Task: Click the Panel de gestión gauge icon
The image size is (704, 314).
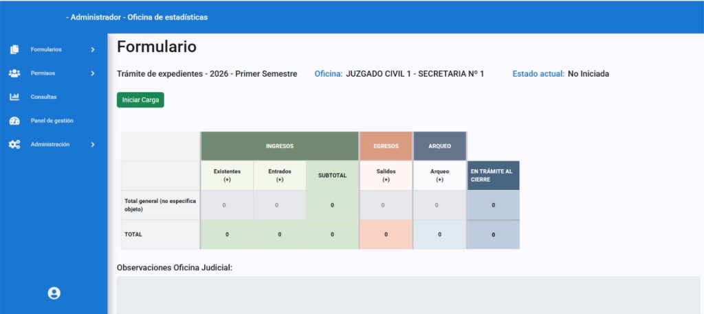Action: [x=14, y=121]
